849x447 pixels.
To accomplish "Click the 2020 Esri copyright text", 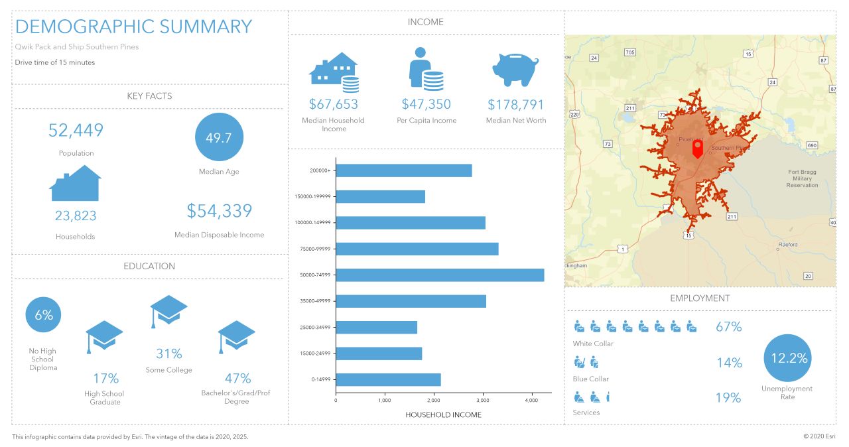I will coord(819,436).
